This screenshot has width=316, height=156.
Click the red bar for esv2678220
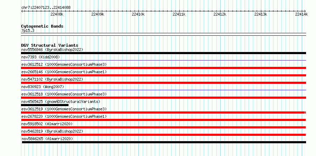(x=163, y=120)
